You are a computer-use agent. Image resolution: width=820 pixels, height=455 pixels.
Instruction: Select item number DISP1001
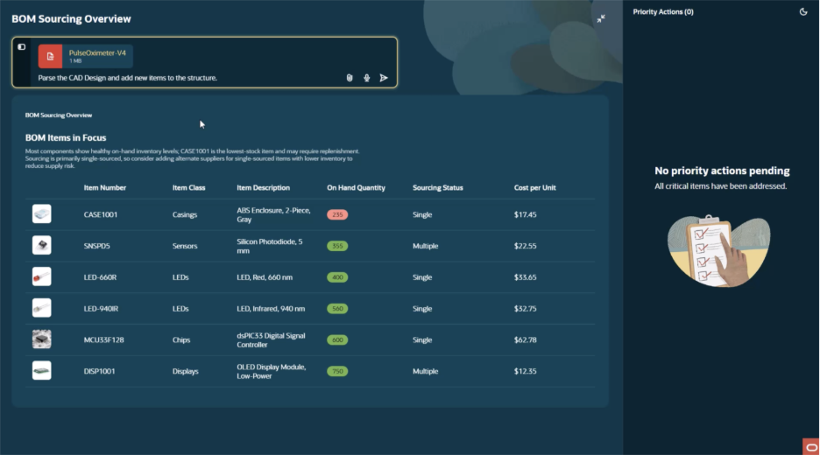99,371
